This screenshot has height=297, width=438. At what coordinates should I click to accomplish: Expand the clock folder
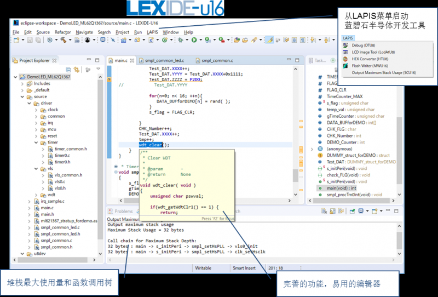pyautogui.click(x=36, y=110)
